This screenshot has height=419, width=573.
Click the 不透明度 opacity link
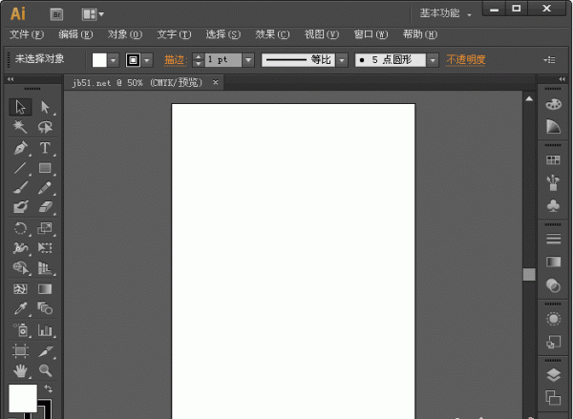466,60
